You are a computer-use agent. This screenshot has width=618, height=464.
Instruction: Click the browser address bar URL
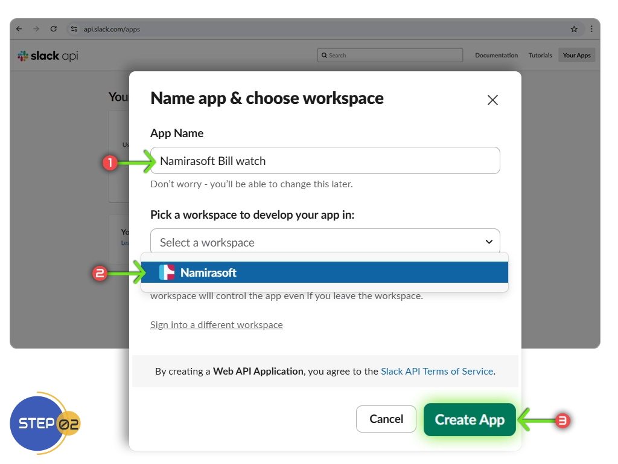[x=112, y=29]
